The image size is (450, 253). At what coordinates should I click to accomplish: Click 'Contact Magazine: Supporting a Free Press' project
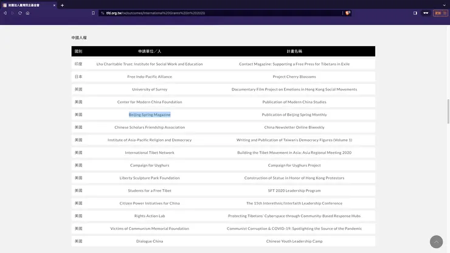(294, 64)
